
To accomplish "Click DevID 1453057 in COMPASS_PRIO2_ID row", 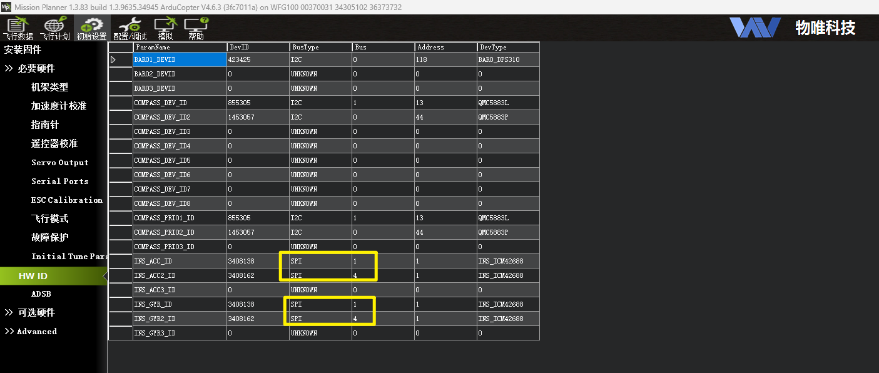I will [x=258, y=232].
